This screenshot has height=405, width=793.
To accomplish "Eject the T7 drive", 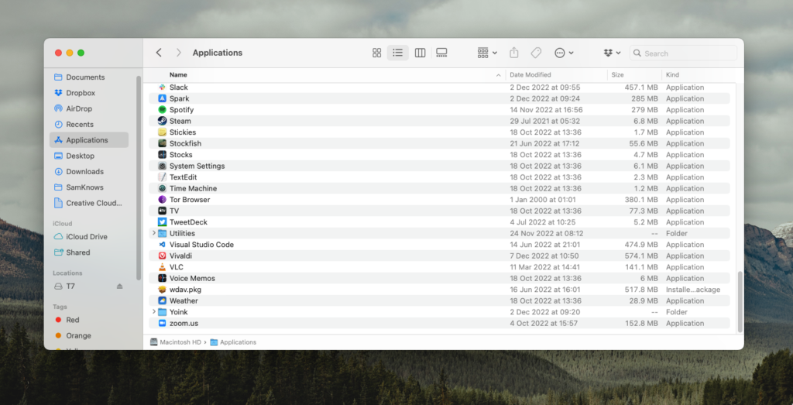I will pyautogui.click(x=119, y=287).
